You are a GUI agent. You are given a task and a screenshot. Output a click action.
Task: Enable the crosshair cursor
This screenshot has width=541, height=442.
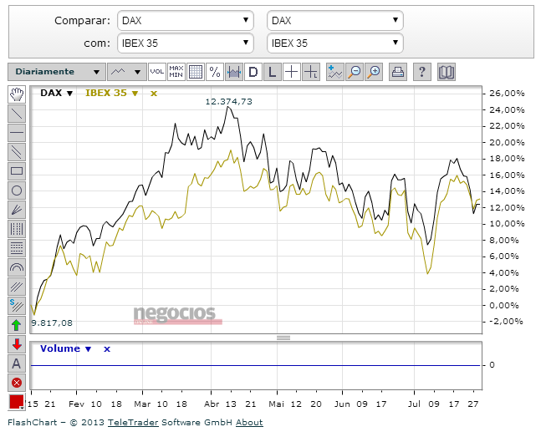[292, 72]
